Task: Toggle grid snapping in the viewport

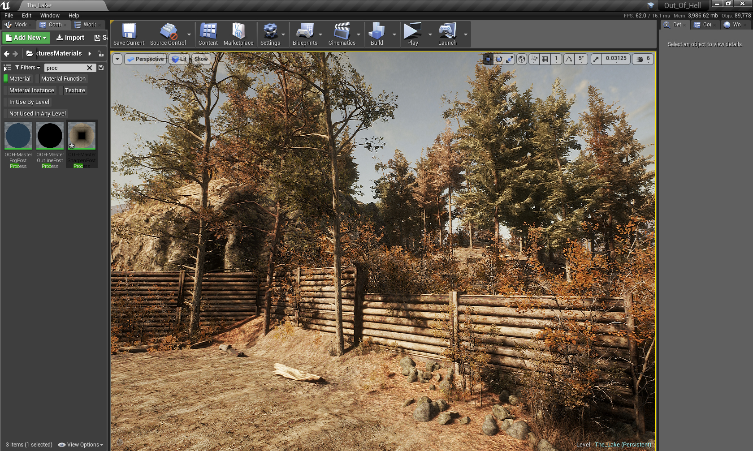Action: [545, 59]
